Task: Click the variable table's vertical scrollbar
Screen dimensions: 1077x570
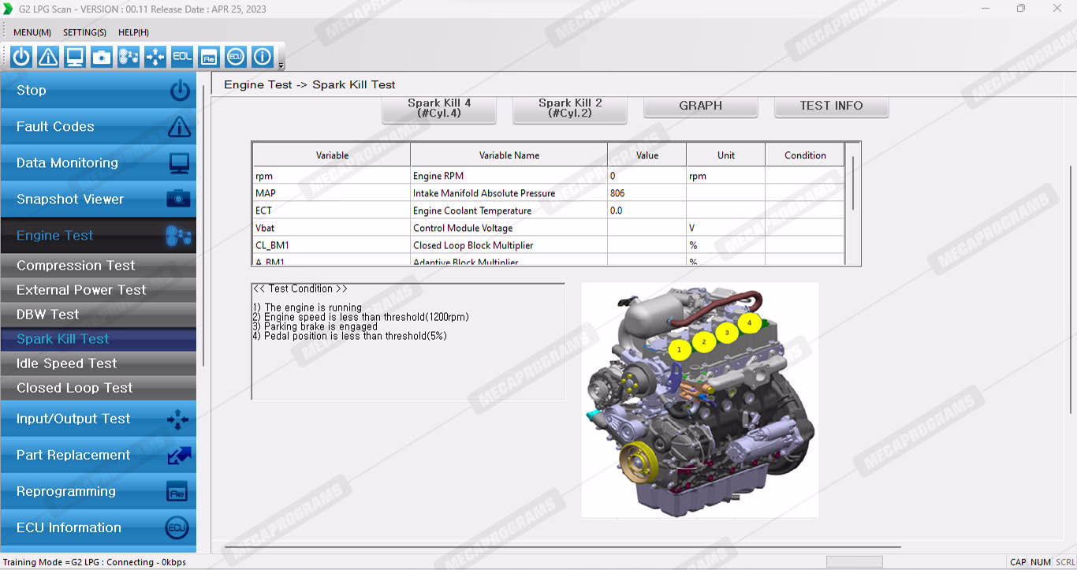Action: [x=852, y=183]
